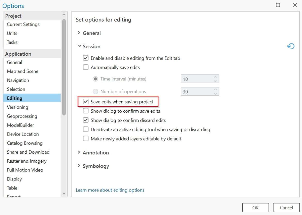Image resolution: width=302 pixels, height=215 pixels.
Task: Enable Make newly added layers editable by default
Action: (x=85, y=138)
